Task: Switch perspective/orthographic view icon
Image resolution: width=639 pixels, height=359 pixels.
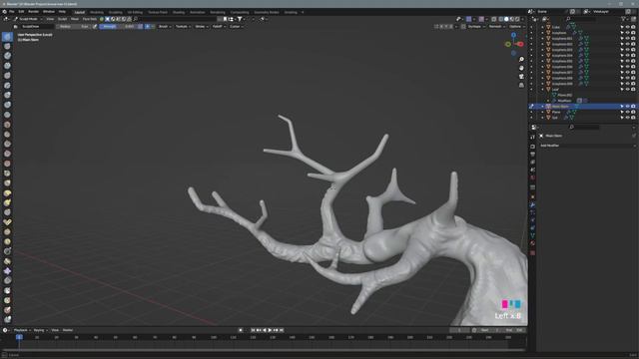Action: pyautogui.click(x=521, y=85)
